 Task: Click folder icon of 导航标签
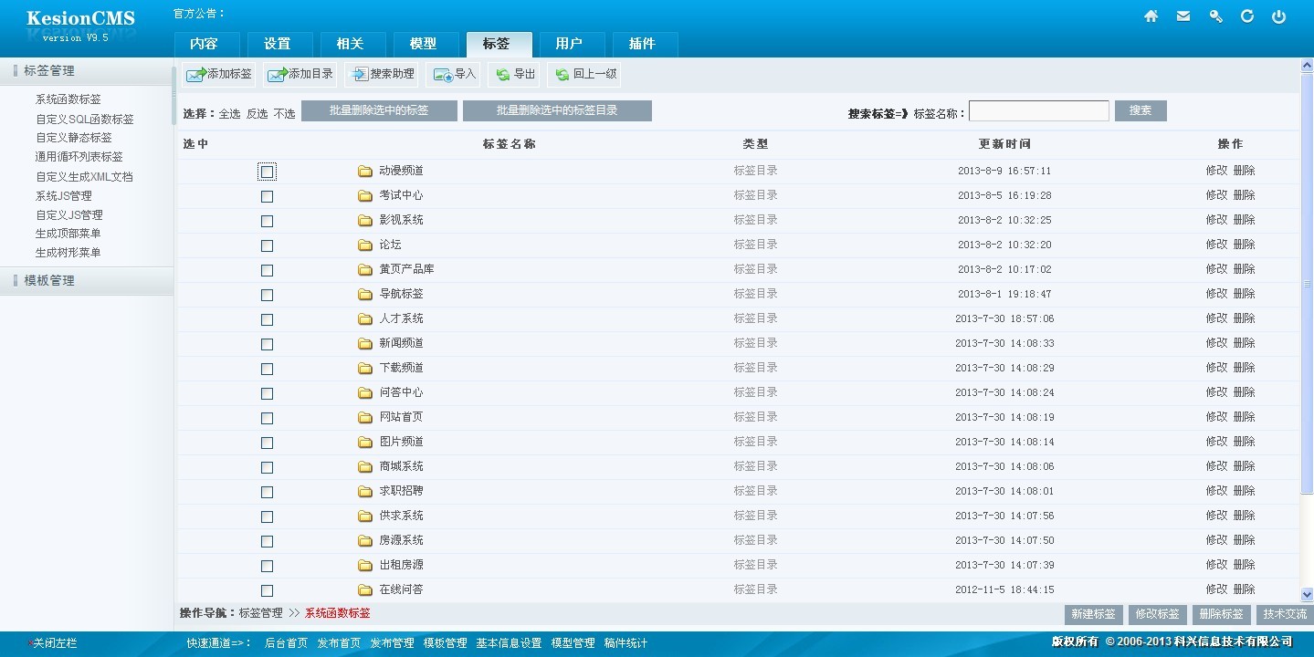pyautogui.click(x=365, y=294)
